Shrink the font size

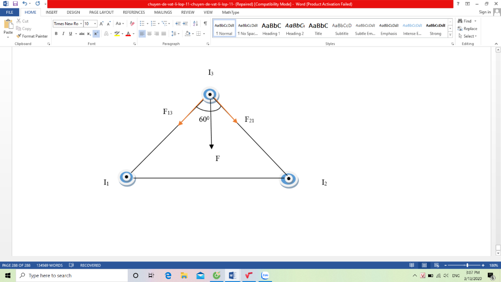pyautogui.click(x=109, y=23)
